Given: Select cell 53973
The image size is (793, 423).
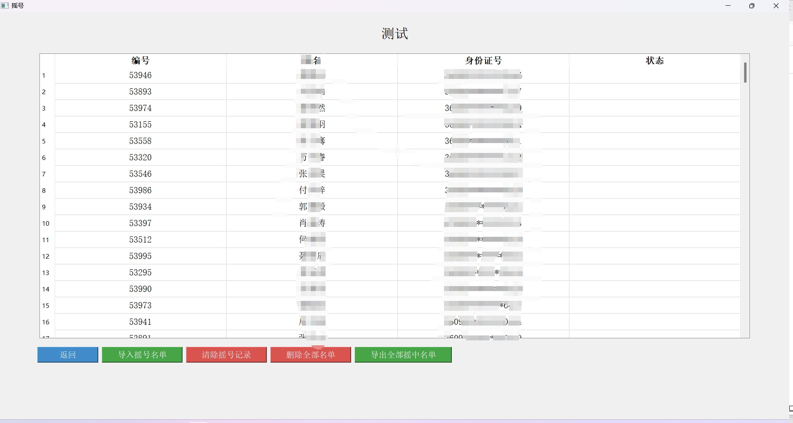Looking at the screenshot, I should click(141, 305).
